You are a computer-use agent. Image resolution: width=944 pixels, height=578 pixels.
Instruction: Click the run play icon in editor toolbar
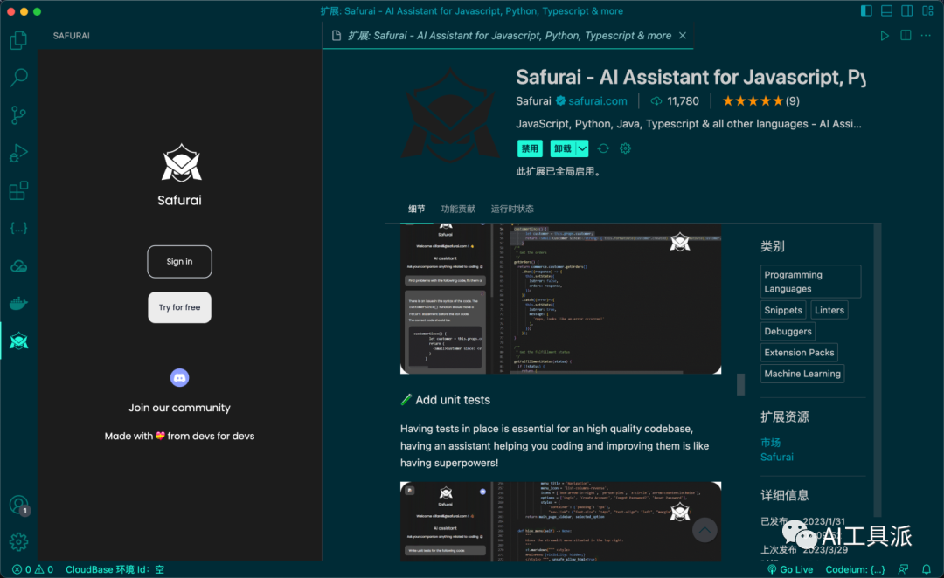point(885,36)
